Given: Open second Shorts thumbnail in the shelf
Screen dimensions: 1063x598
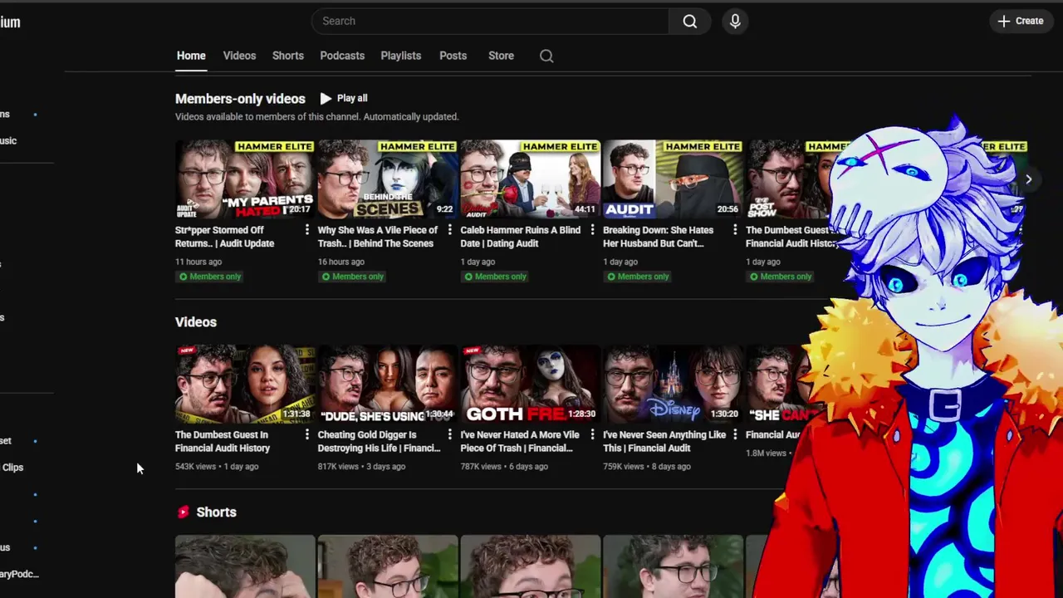Looking at the screenshot, I should coord(388,566).
